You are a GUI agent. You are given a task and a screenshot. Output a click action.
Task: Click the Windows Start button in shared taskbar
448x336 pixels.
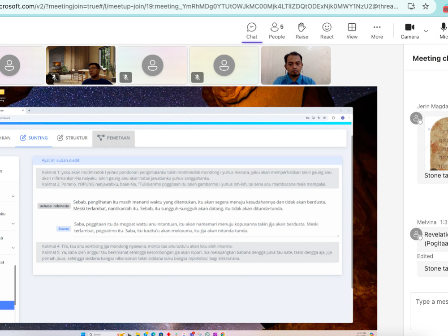tap(83, 334)
